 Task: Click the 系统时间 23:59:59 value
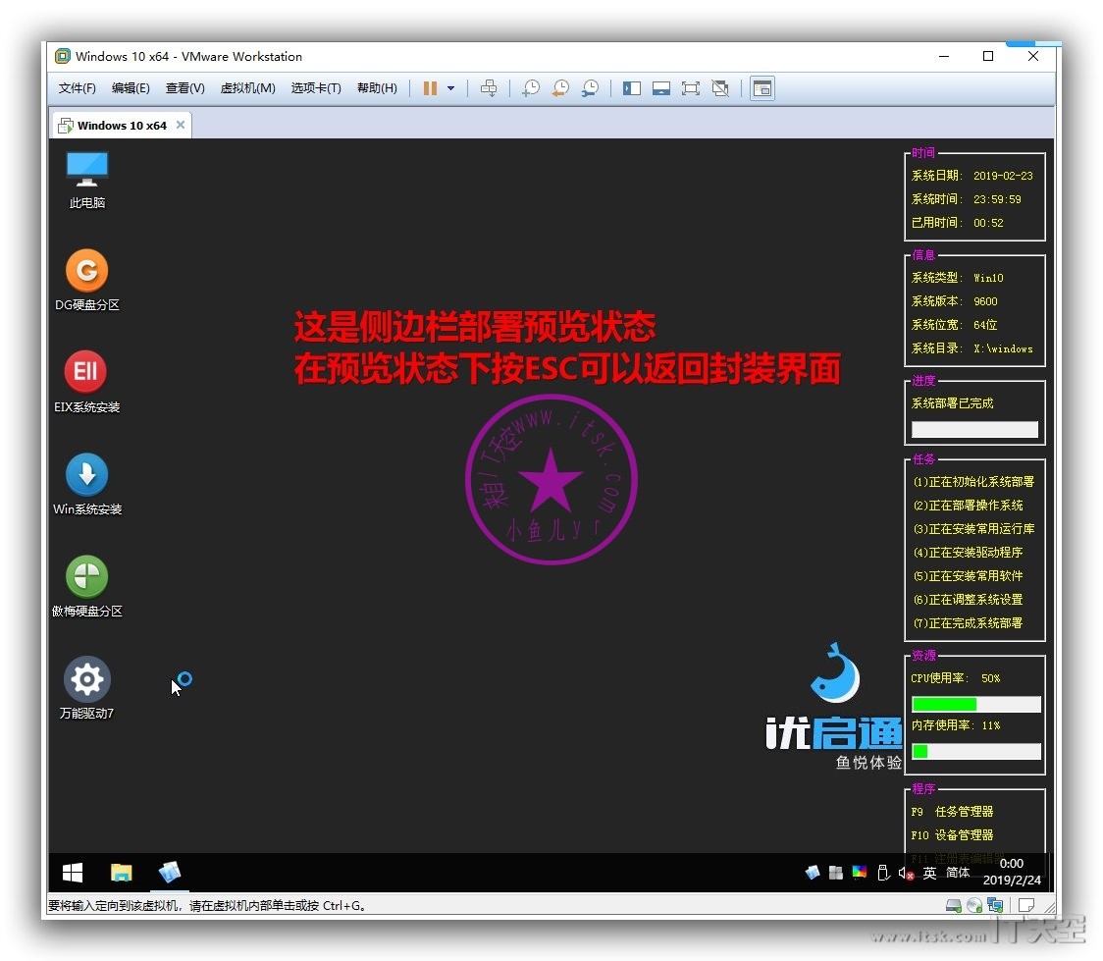click(997, 200)
